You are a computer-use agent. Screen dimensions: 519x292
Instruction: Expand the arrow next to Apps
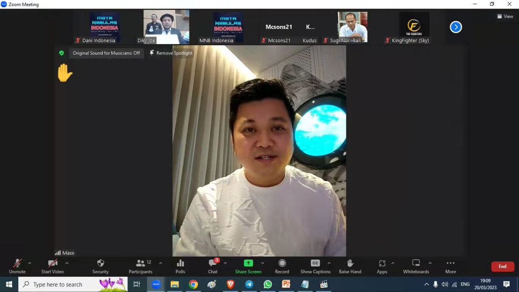coord(393,263)
